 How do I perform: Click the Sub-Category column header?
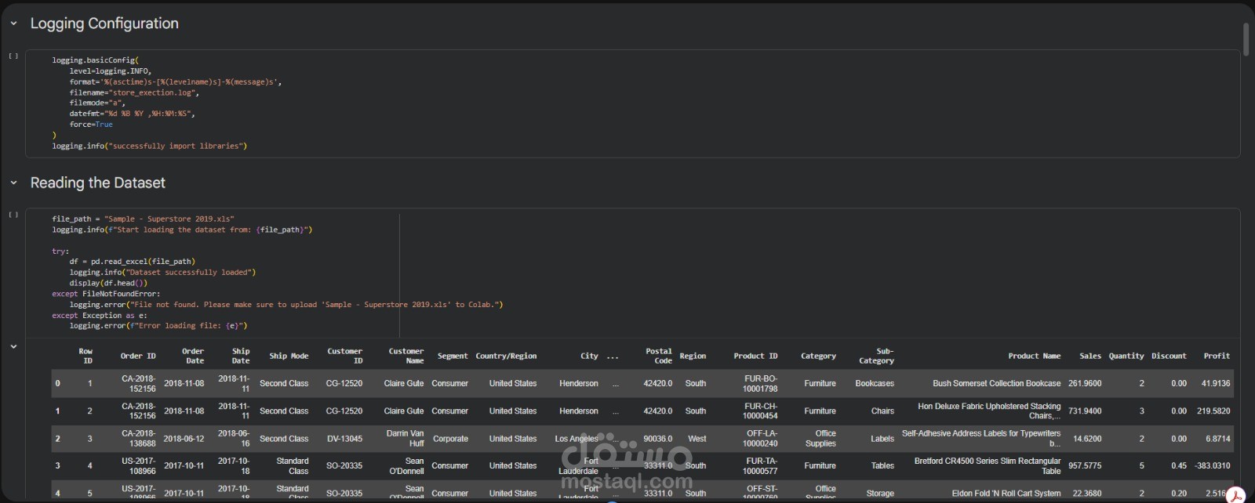pos(876,356)
